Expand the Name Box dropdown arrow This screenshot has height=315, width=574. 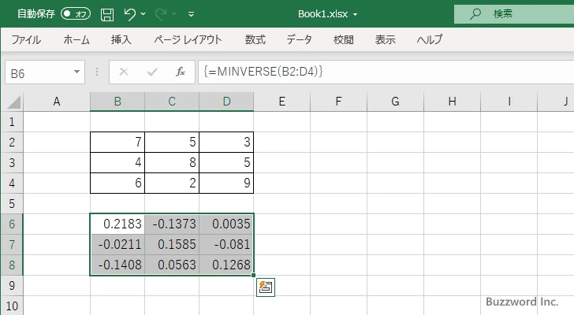(77, 72)
